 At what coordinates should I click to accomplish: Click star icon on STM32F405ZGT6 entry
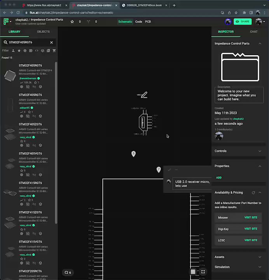tap(22, 141)
